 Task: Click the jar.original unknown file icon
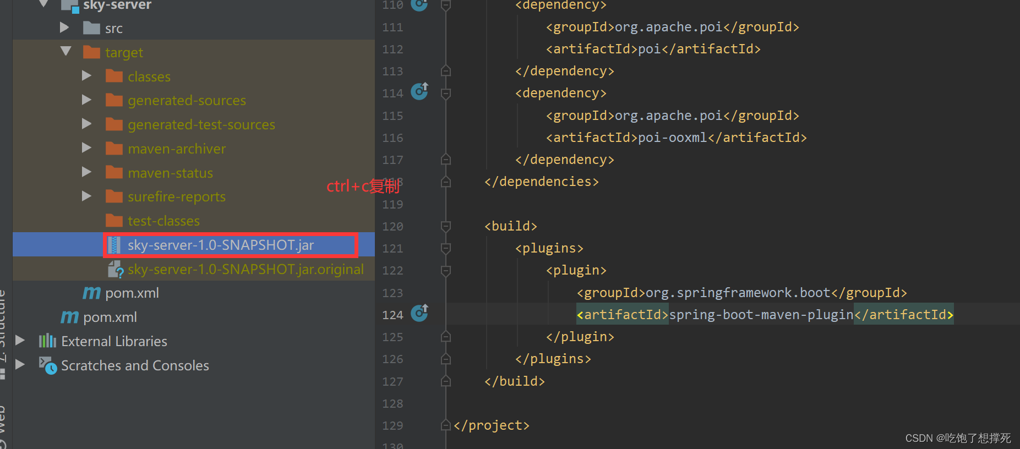point(115,269)
